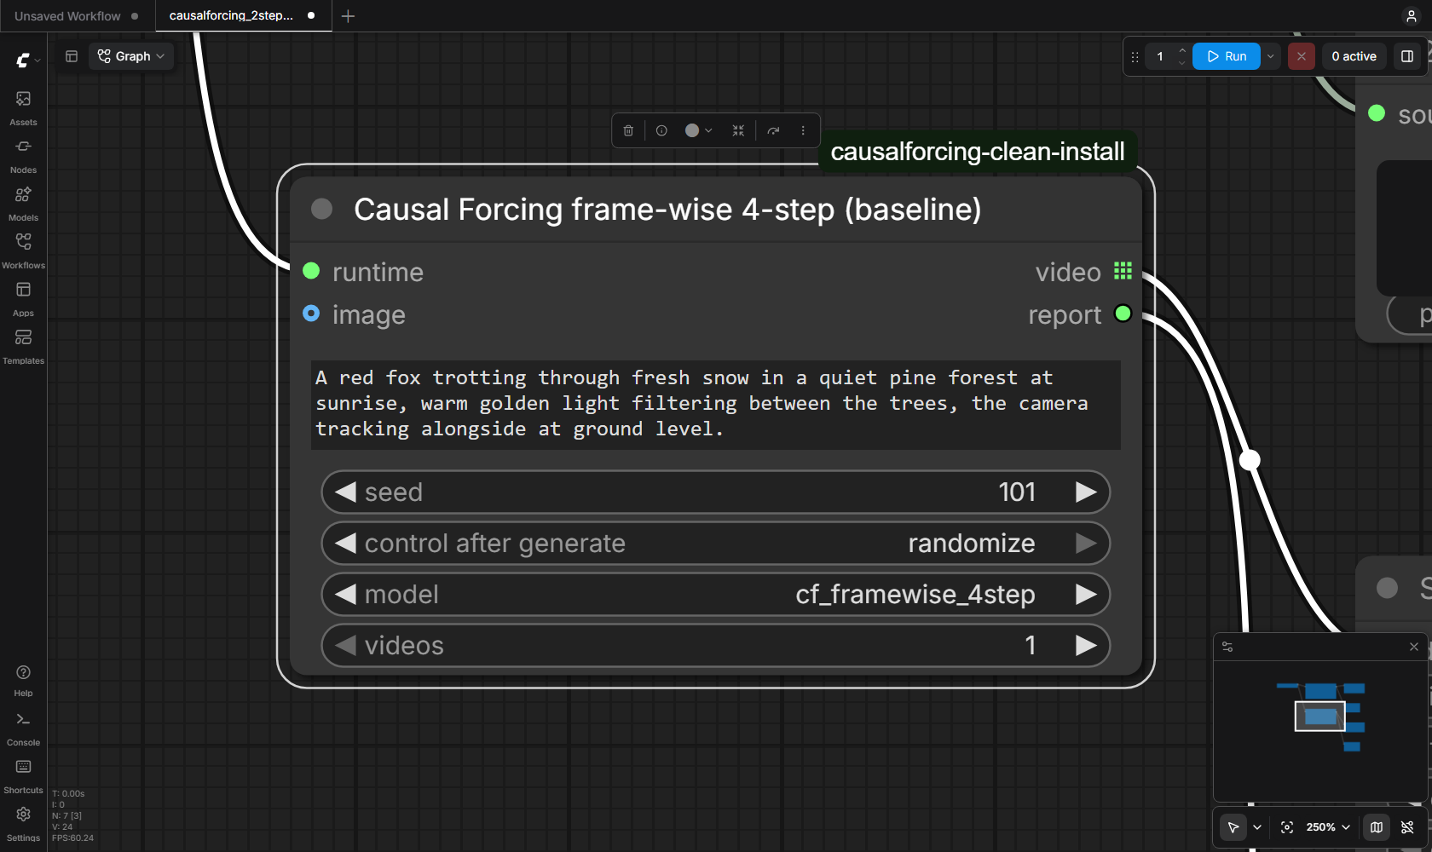
Task: Switch to previous model option
Action: click(345, 594)
